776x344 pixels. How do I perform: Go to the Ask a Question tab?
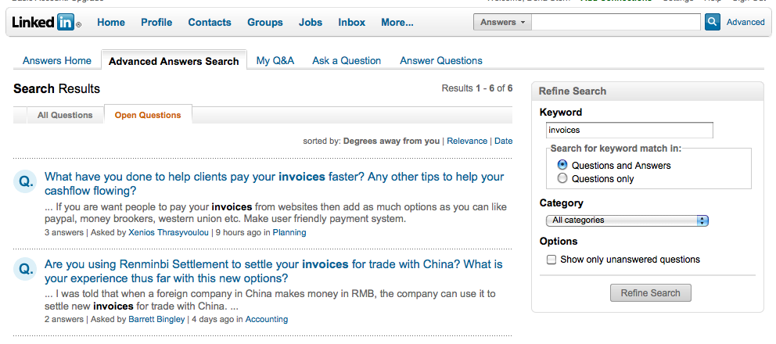[x=347, y=60]
